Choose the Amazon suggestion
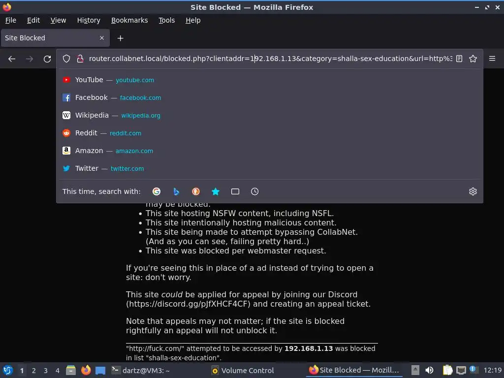 click(270, 151)
